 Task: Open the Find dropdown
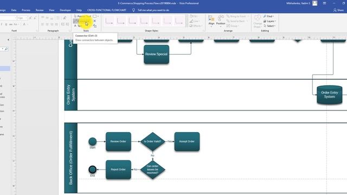269,16
